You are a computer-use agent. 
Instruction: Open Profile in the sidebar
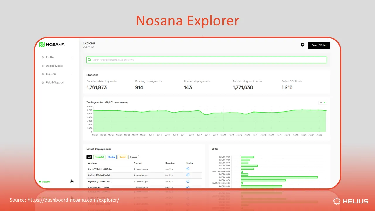50,57
